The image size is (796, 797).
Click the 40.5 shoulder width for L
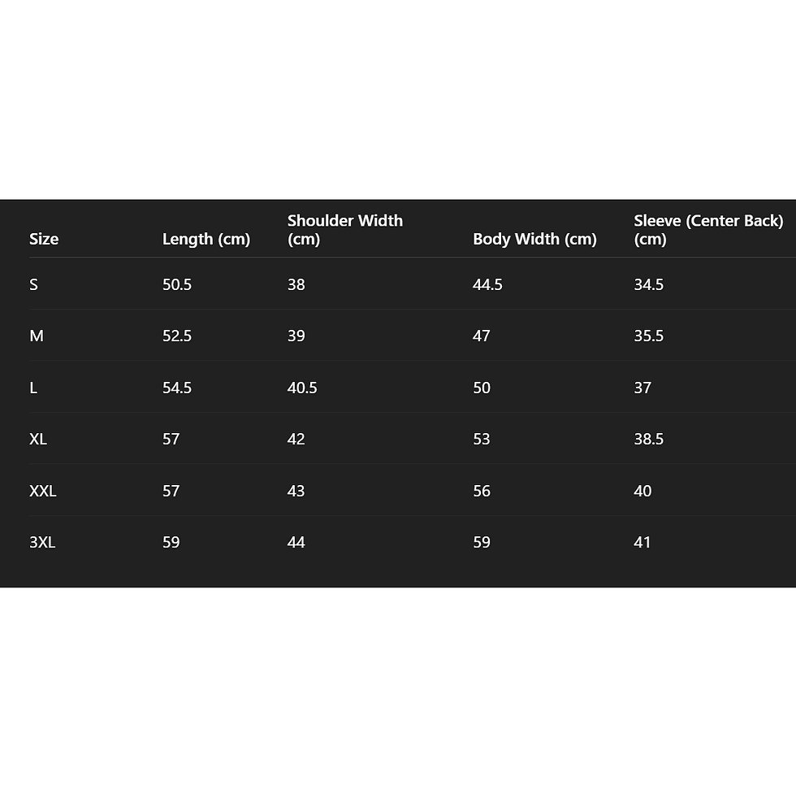coord(302,388)
